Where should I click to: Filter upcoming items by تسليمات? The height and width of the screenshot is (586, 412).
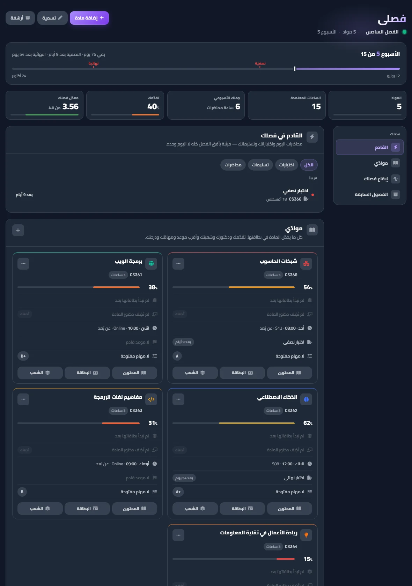coord(260,165)
